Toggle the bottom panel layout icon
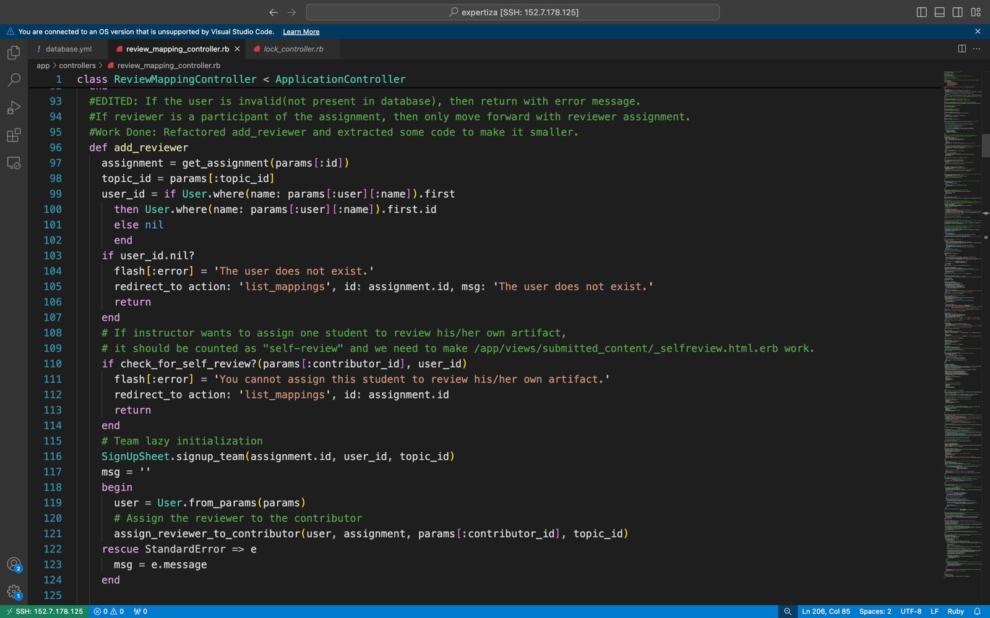 coord(940,12)
